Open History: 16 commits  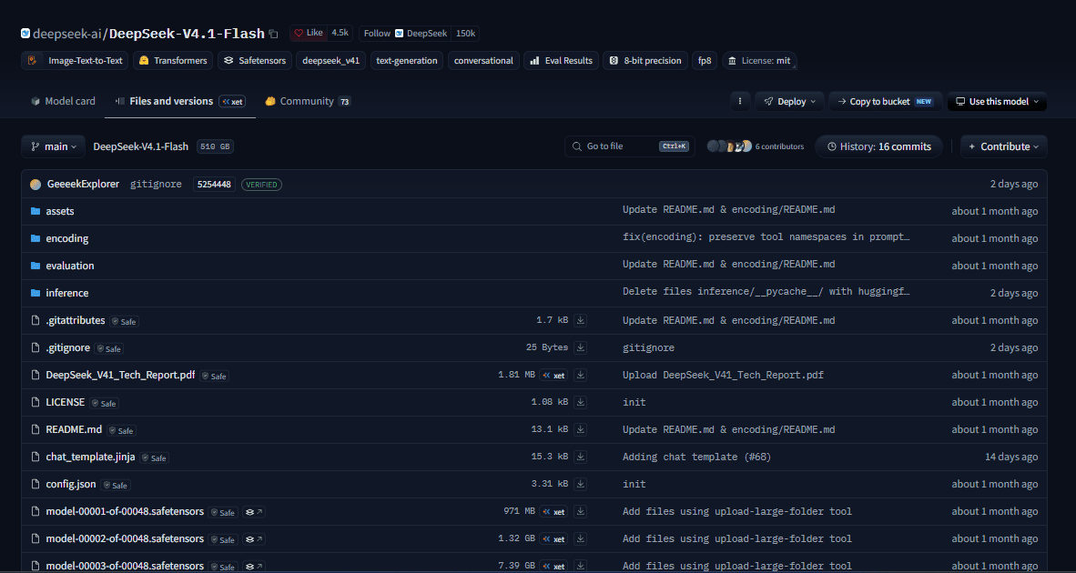[879, 146]
